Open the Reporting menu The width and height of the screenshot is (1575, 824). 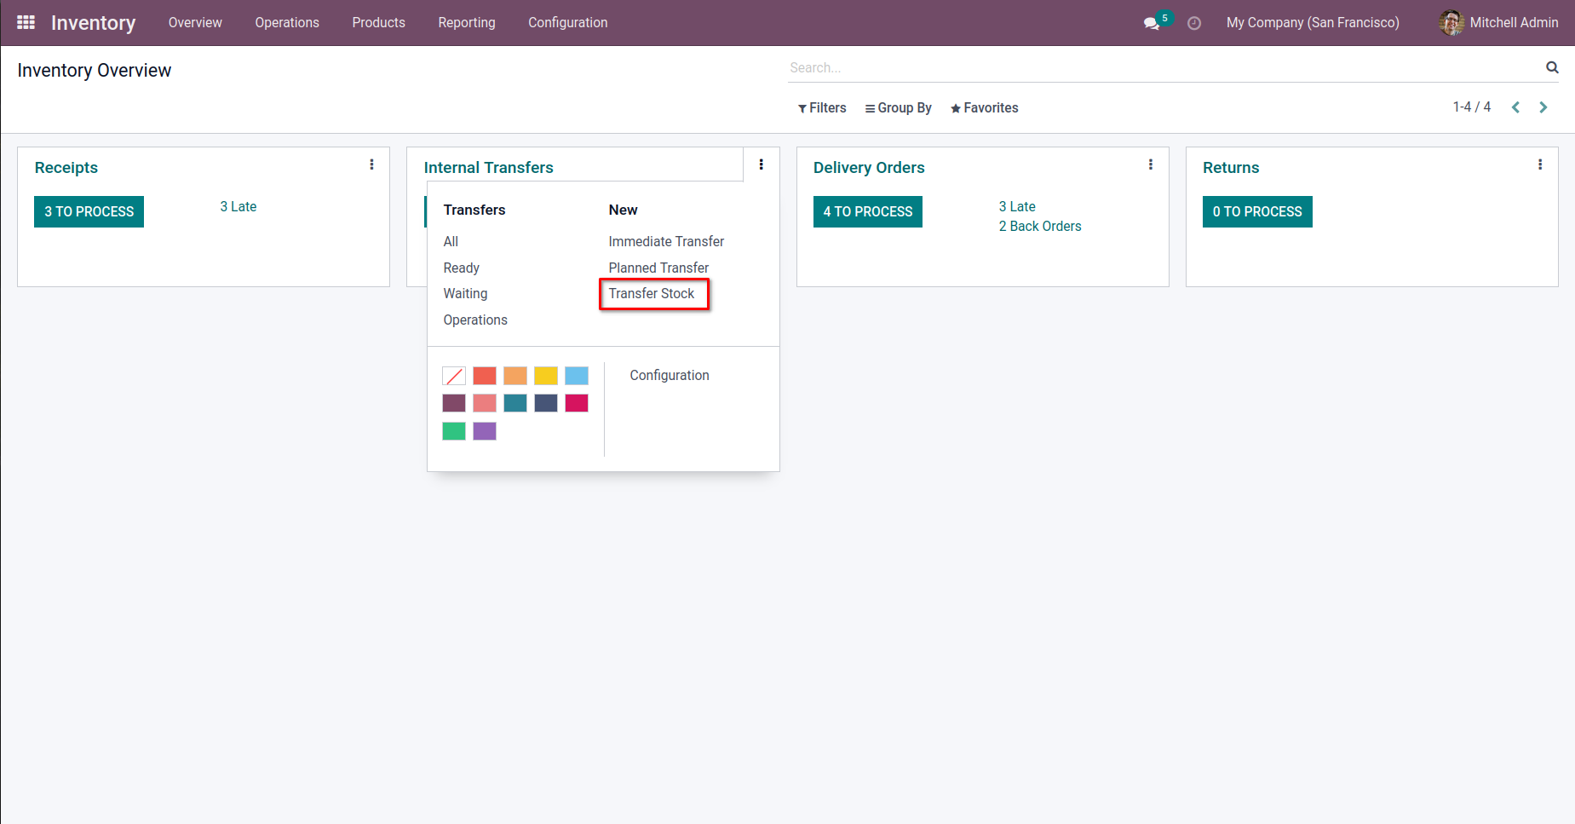[x=466, y=23]
